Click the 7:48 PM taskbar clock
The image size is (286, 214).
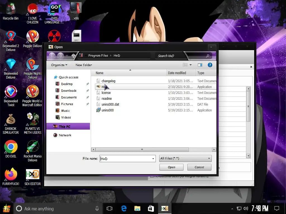260,208
